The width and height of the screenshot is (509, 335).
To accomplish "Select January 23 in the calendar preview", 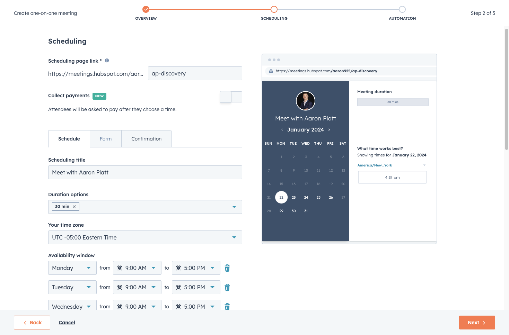I will click(x=294, y=198).
